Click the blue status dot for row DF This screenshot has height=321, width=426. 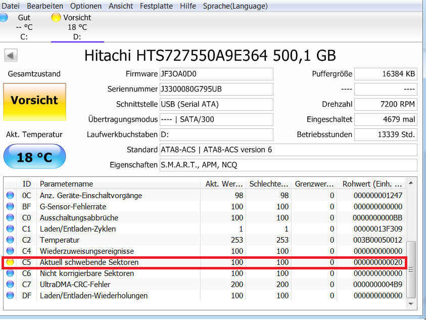pos(10,295)
